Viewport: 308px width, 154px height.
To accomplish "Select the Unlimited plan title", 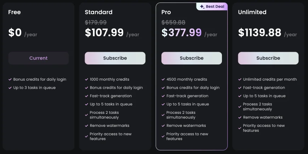I will coord(252,12).
